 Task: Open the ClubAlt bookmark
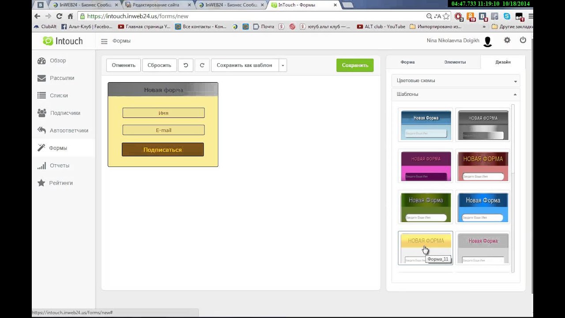[45, 26]
